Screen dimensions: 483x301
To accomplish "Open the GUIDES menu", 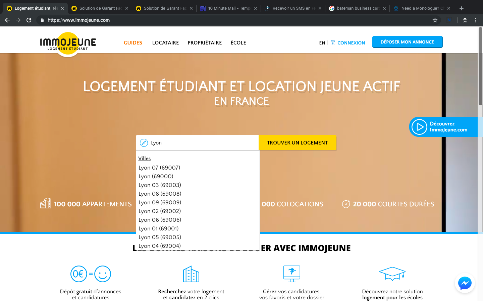I will pyautogui.click(x=133, y=43).
